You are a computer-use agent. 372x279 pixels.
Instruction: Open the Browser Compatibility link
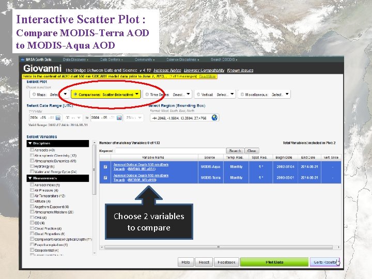[x=204, y=70]
